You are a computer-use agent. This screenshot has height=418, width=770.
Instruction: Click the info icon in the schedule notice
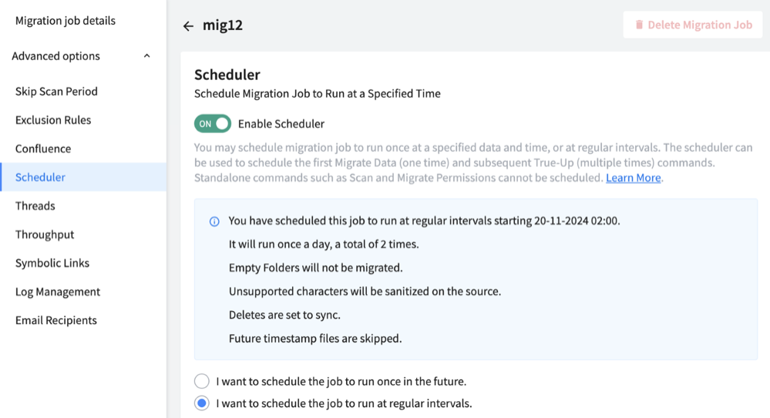pyautogui.click(x=214, y=221)
